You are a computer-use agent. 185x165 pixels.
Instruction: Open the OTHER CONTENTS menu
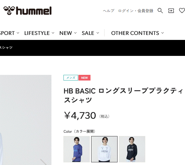point(135,33)
